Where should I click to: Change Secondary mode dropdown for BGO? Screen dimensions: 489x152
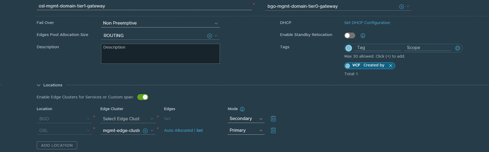click(x=246, y=119)
